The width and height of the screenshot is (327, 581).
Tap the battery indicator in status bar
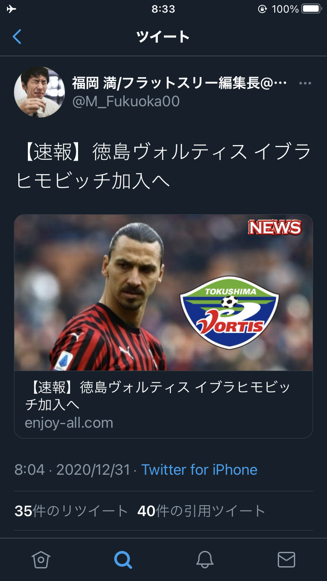[x=311, y=9]
